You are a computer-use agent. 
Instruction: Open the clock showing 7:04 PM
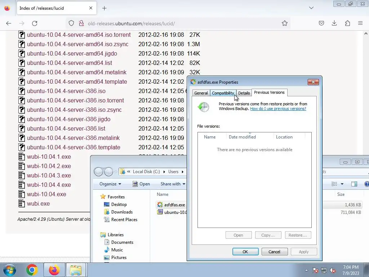pyautogui.click(x=351, y=270)
